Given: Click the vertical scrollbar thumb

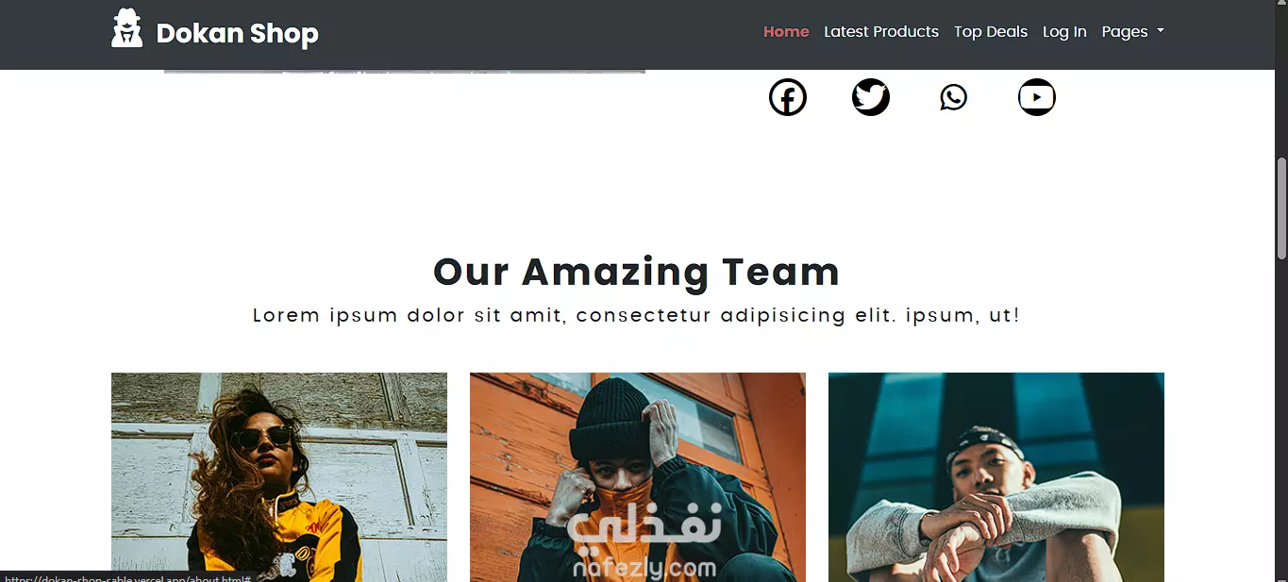Looking at the screenshot, I should pos(1281,208).
